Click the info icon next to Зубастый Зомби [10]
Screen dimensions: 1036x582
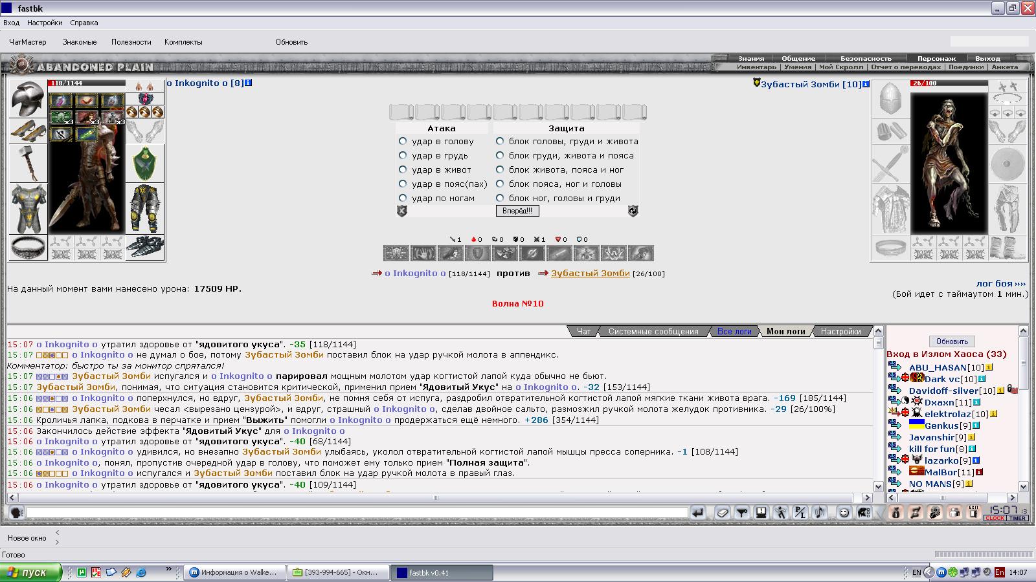pos(866,84)
